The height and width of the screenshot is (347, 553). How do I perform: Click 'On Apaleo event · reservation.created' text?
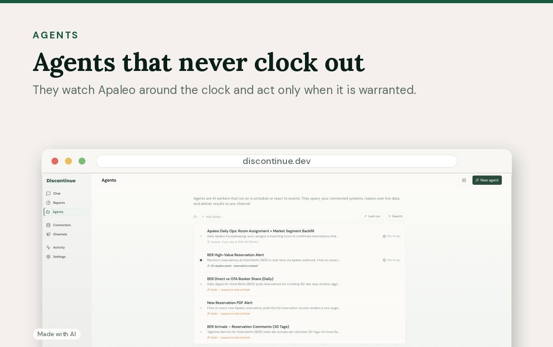232,266
